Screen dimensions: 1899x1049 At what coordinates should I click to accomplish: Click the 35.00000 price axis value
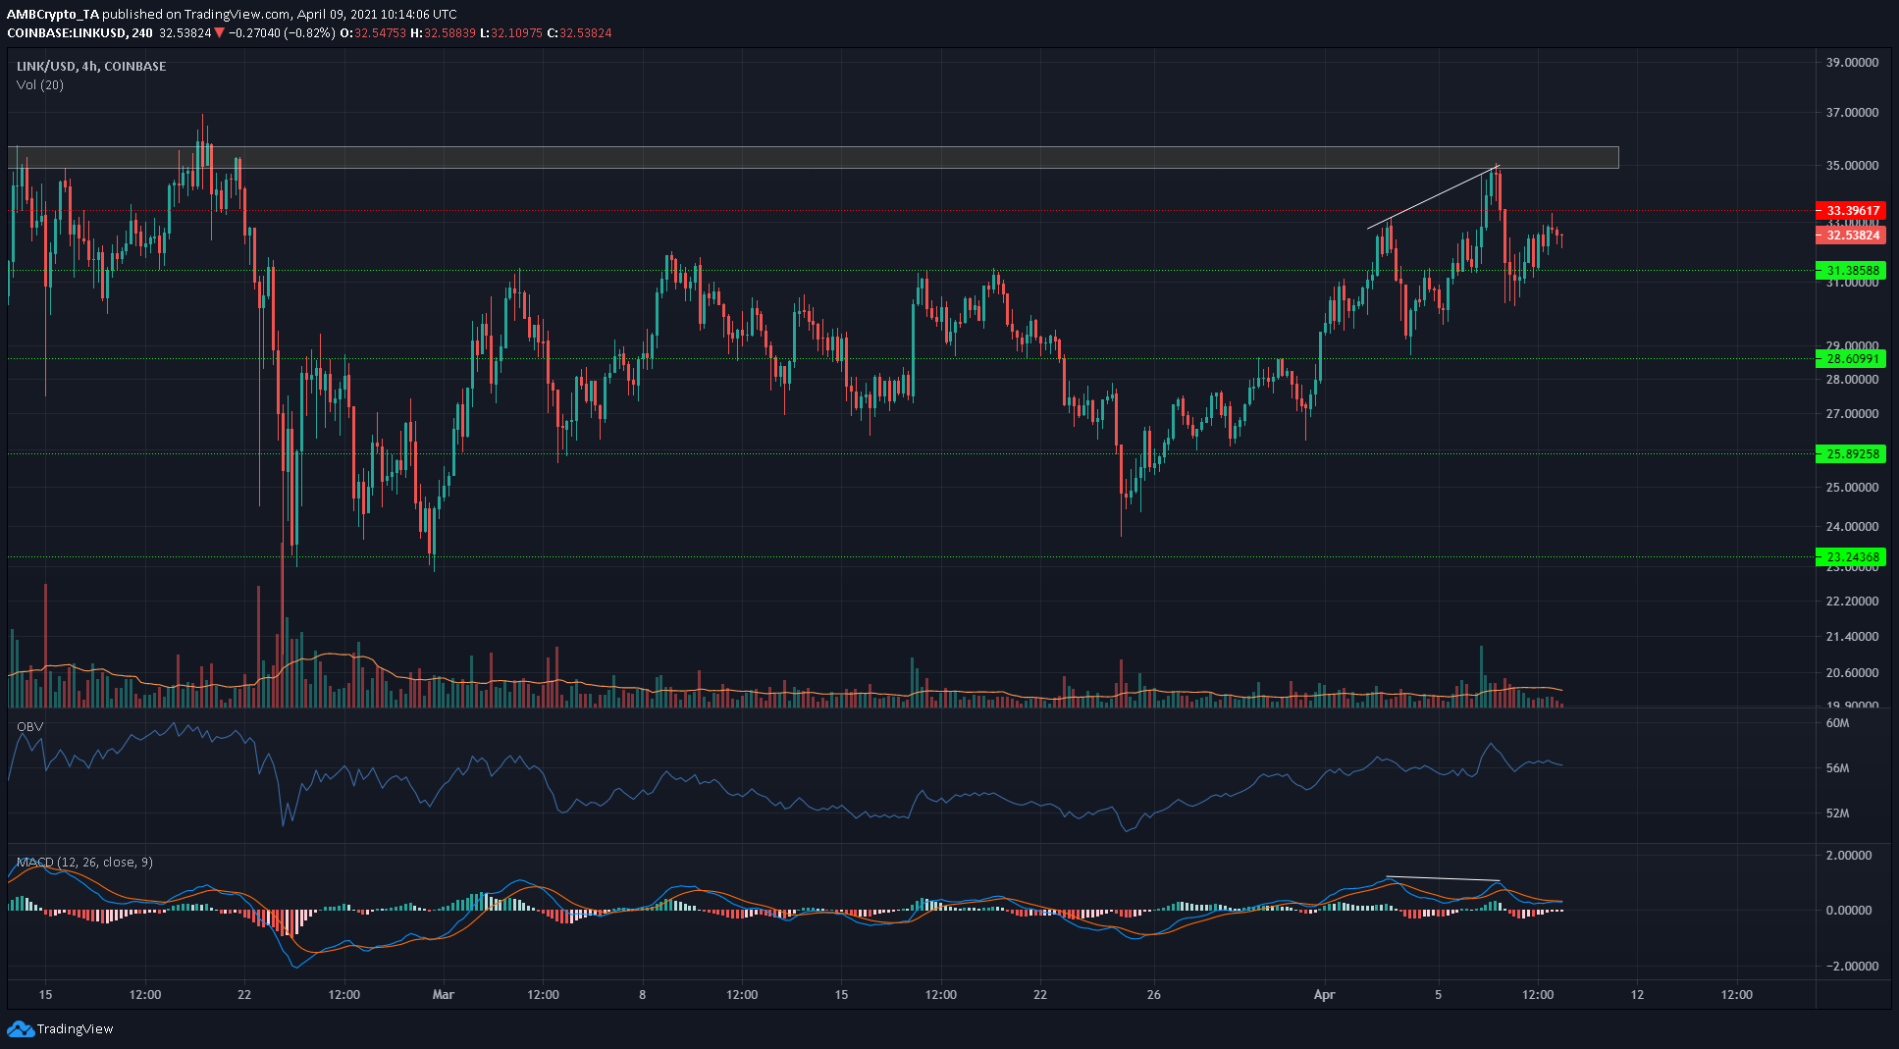coord(1852,166)
